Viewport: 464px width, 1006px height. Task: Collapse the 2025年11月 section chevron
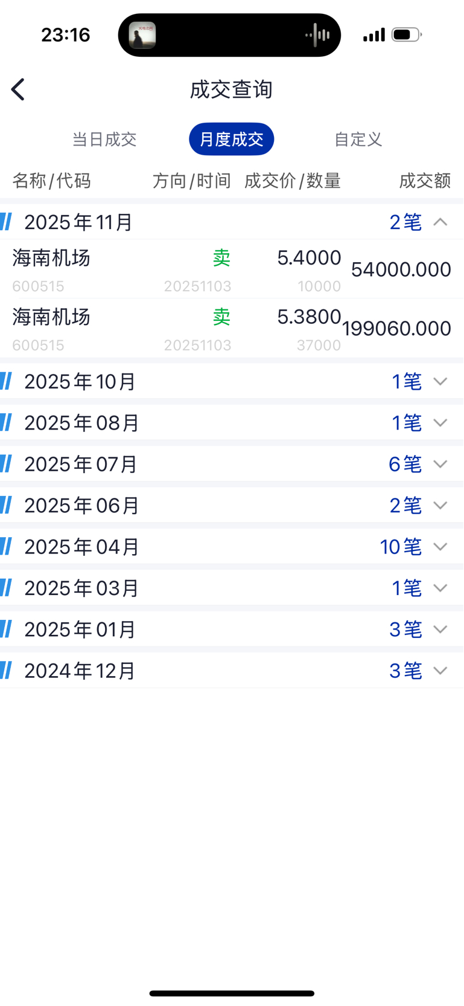[440, 222]
